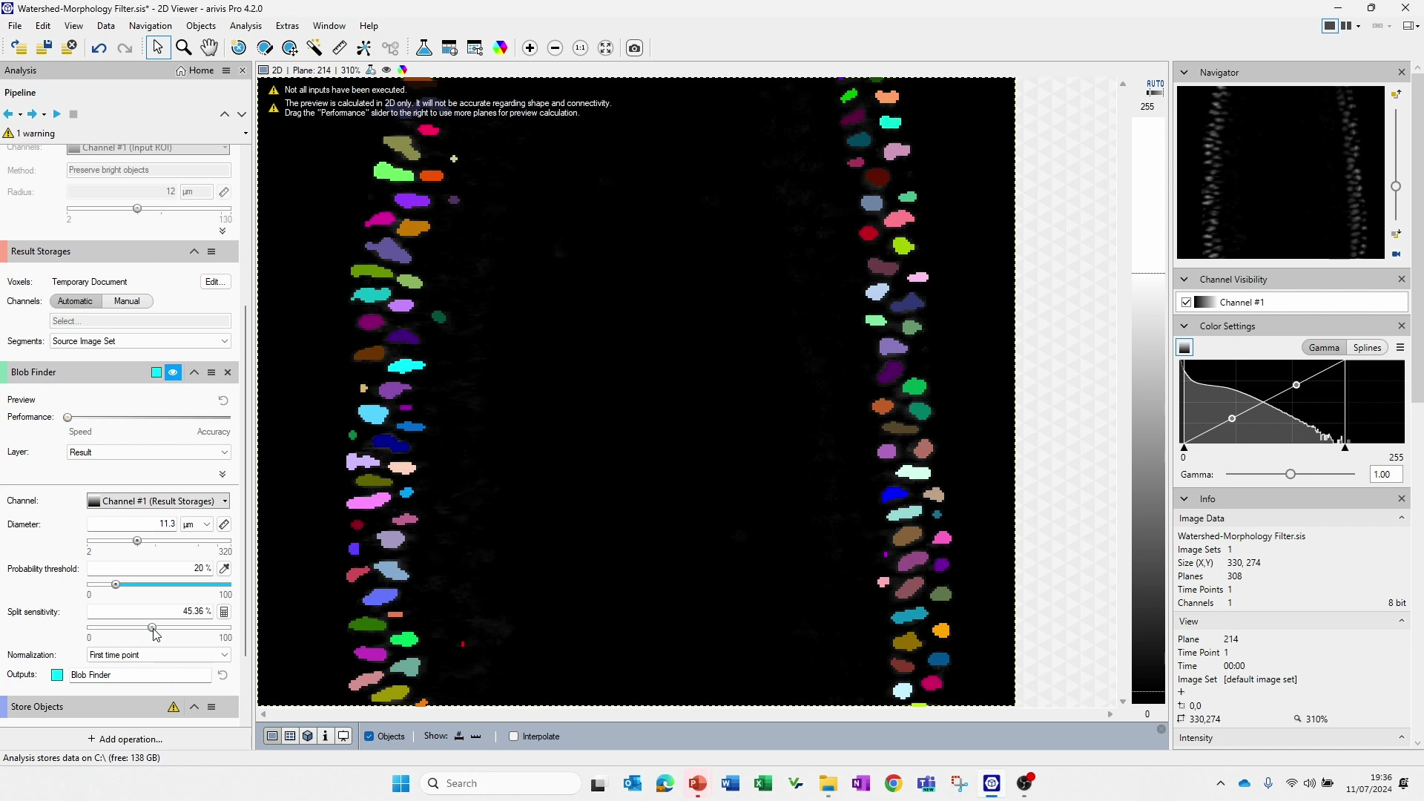Screen dimensions: 1424x801
Task: Switch viewer to 3D cube mode
Action: [307, 736]
